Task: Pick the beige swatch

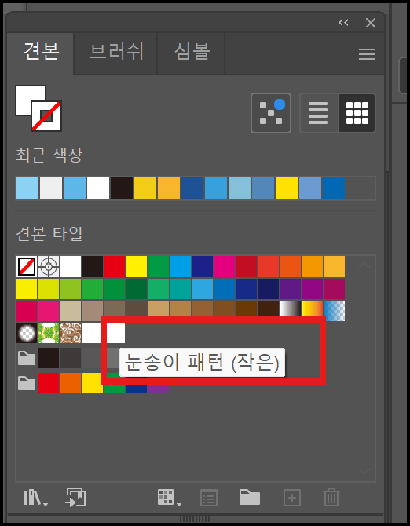Action: (x=71, y=311)
